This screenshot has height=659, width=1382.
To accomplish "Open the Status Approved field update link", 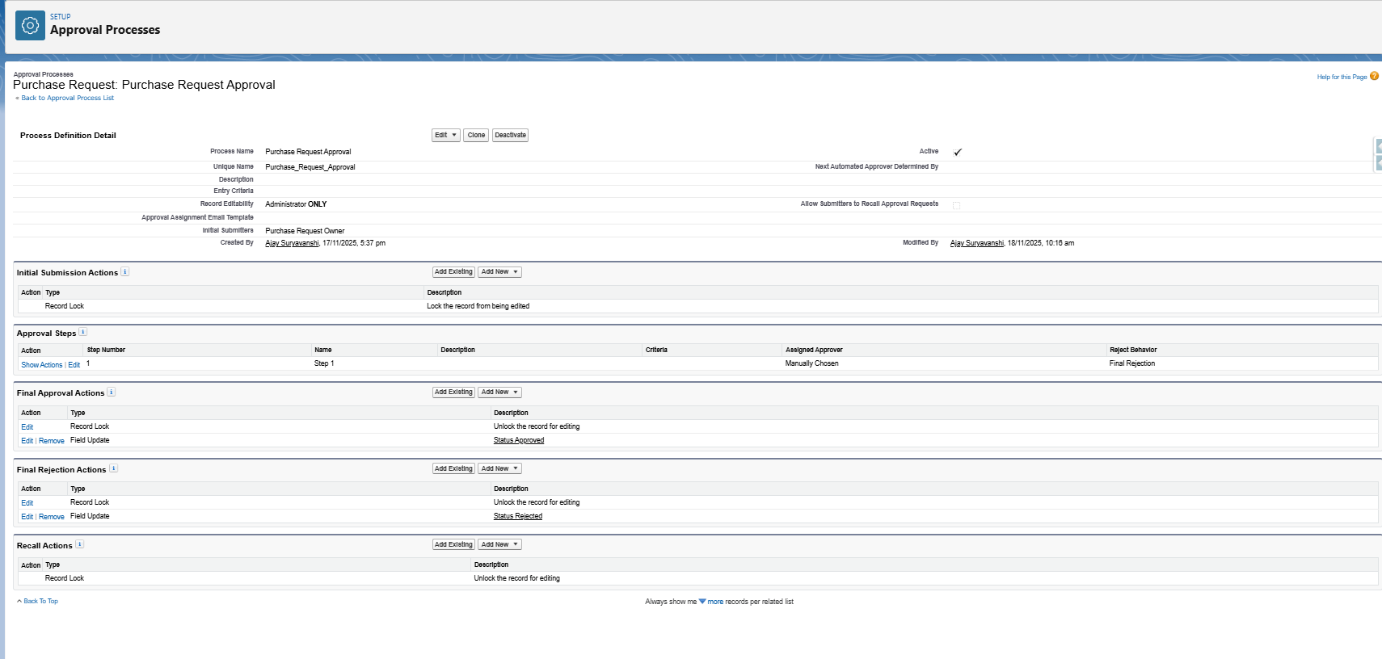I will [x=518, y=440].
